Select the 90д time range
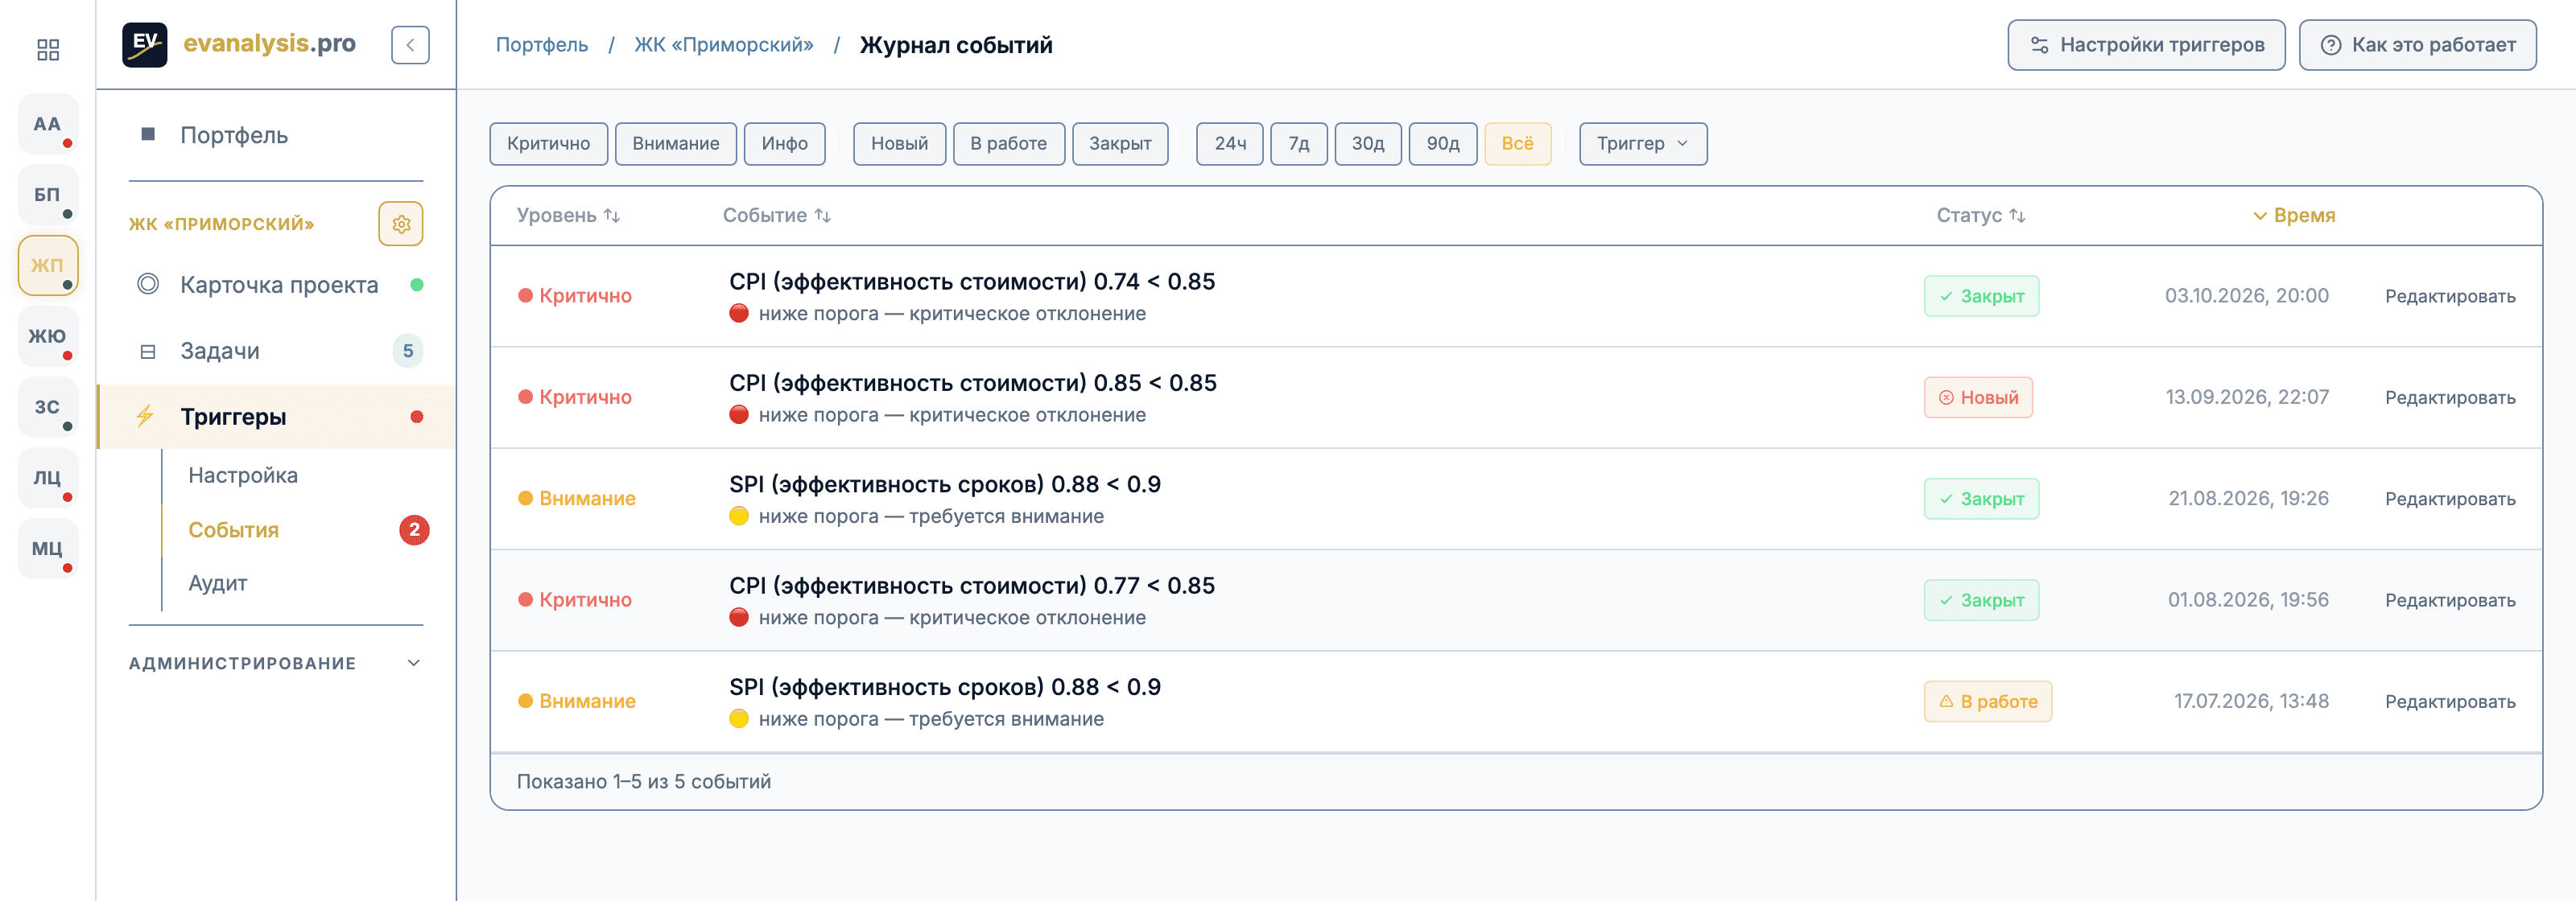Screen dimensions: 2576x901 click(x=1443, y=144)
